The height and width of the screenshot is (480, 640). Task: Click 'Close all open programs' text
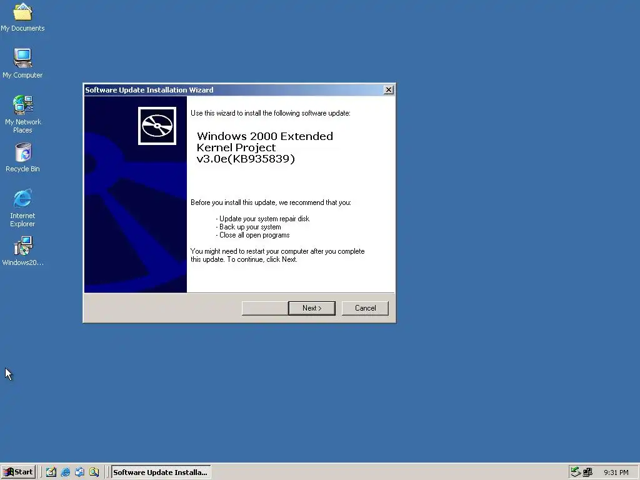(x=254, y=235)
